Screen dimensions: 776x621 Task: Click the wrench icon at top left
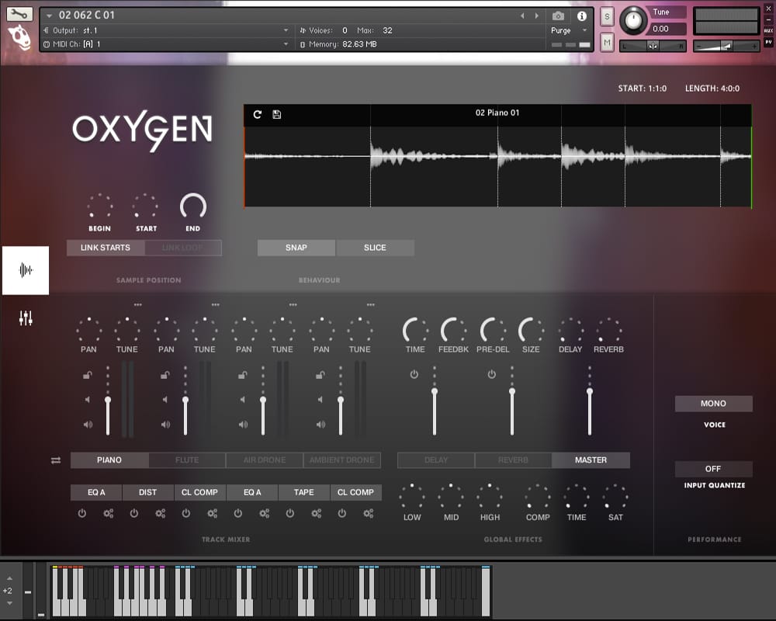pyautogui.click(x=19, y=14)
